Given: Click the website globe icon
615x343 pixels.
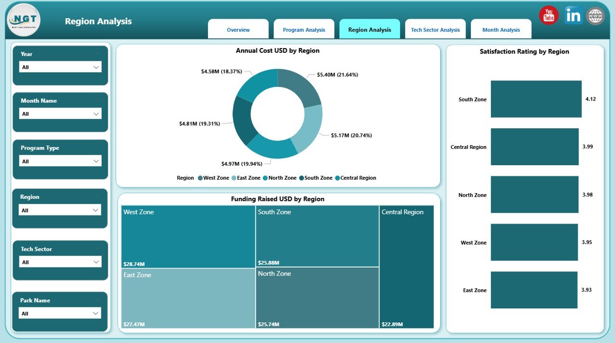Looking at the screenshot, I should (x=596, y=15).
